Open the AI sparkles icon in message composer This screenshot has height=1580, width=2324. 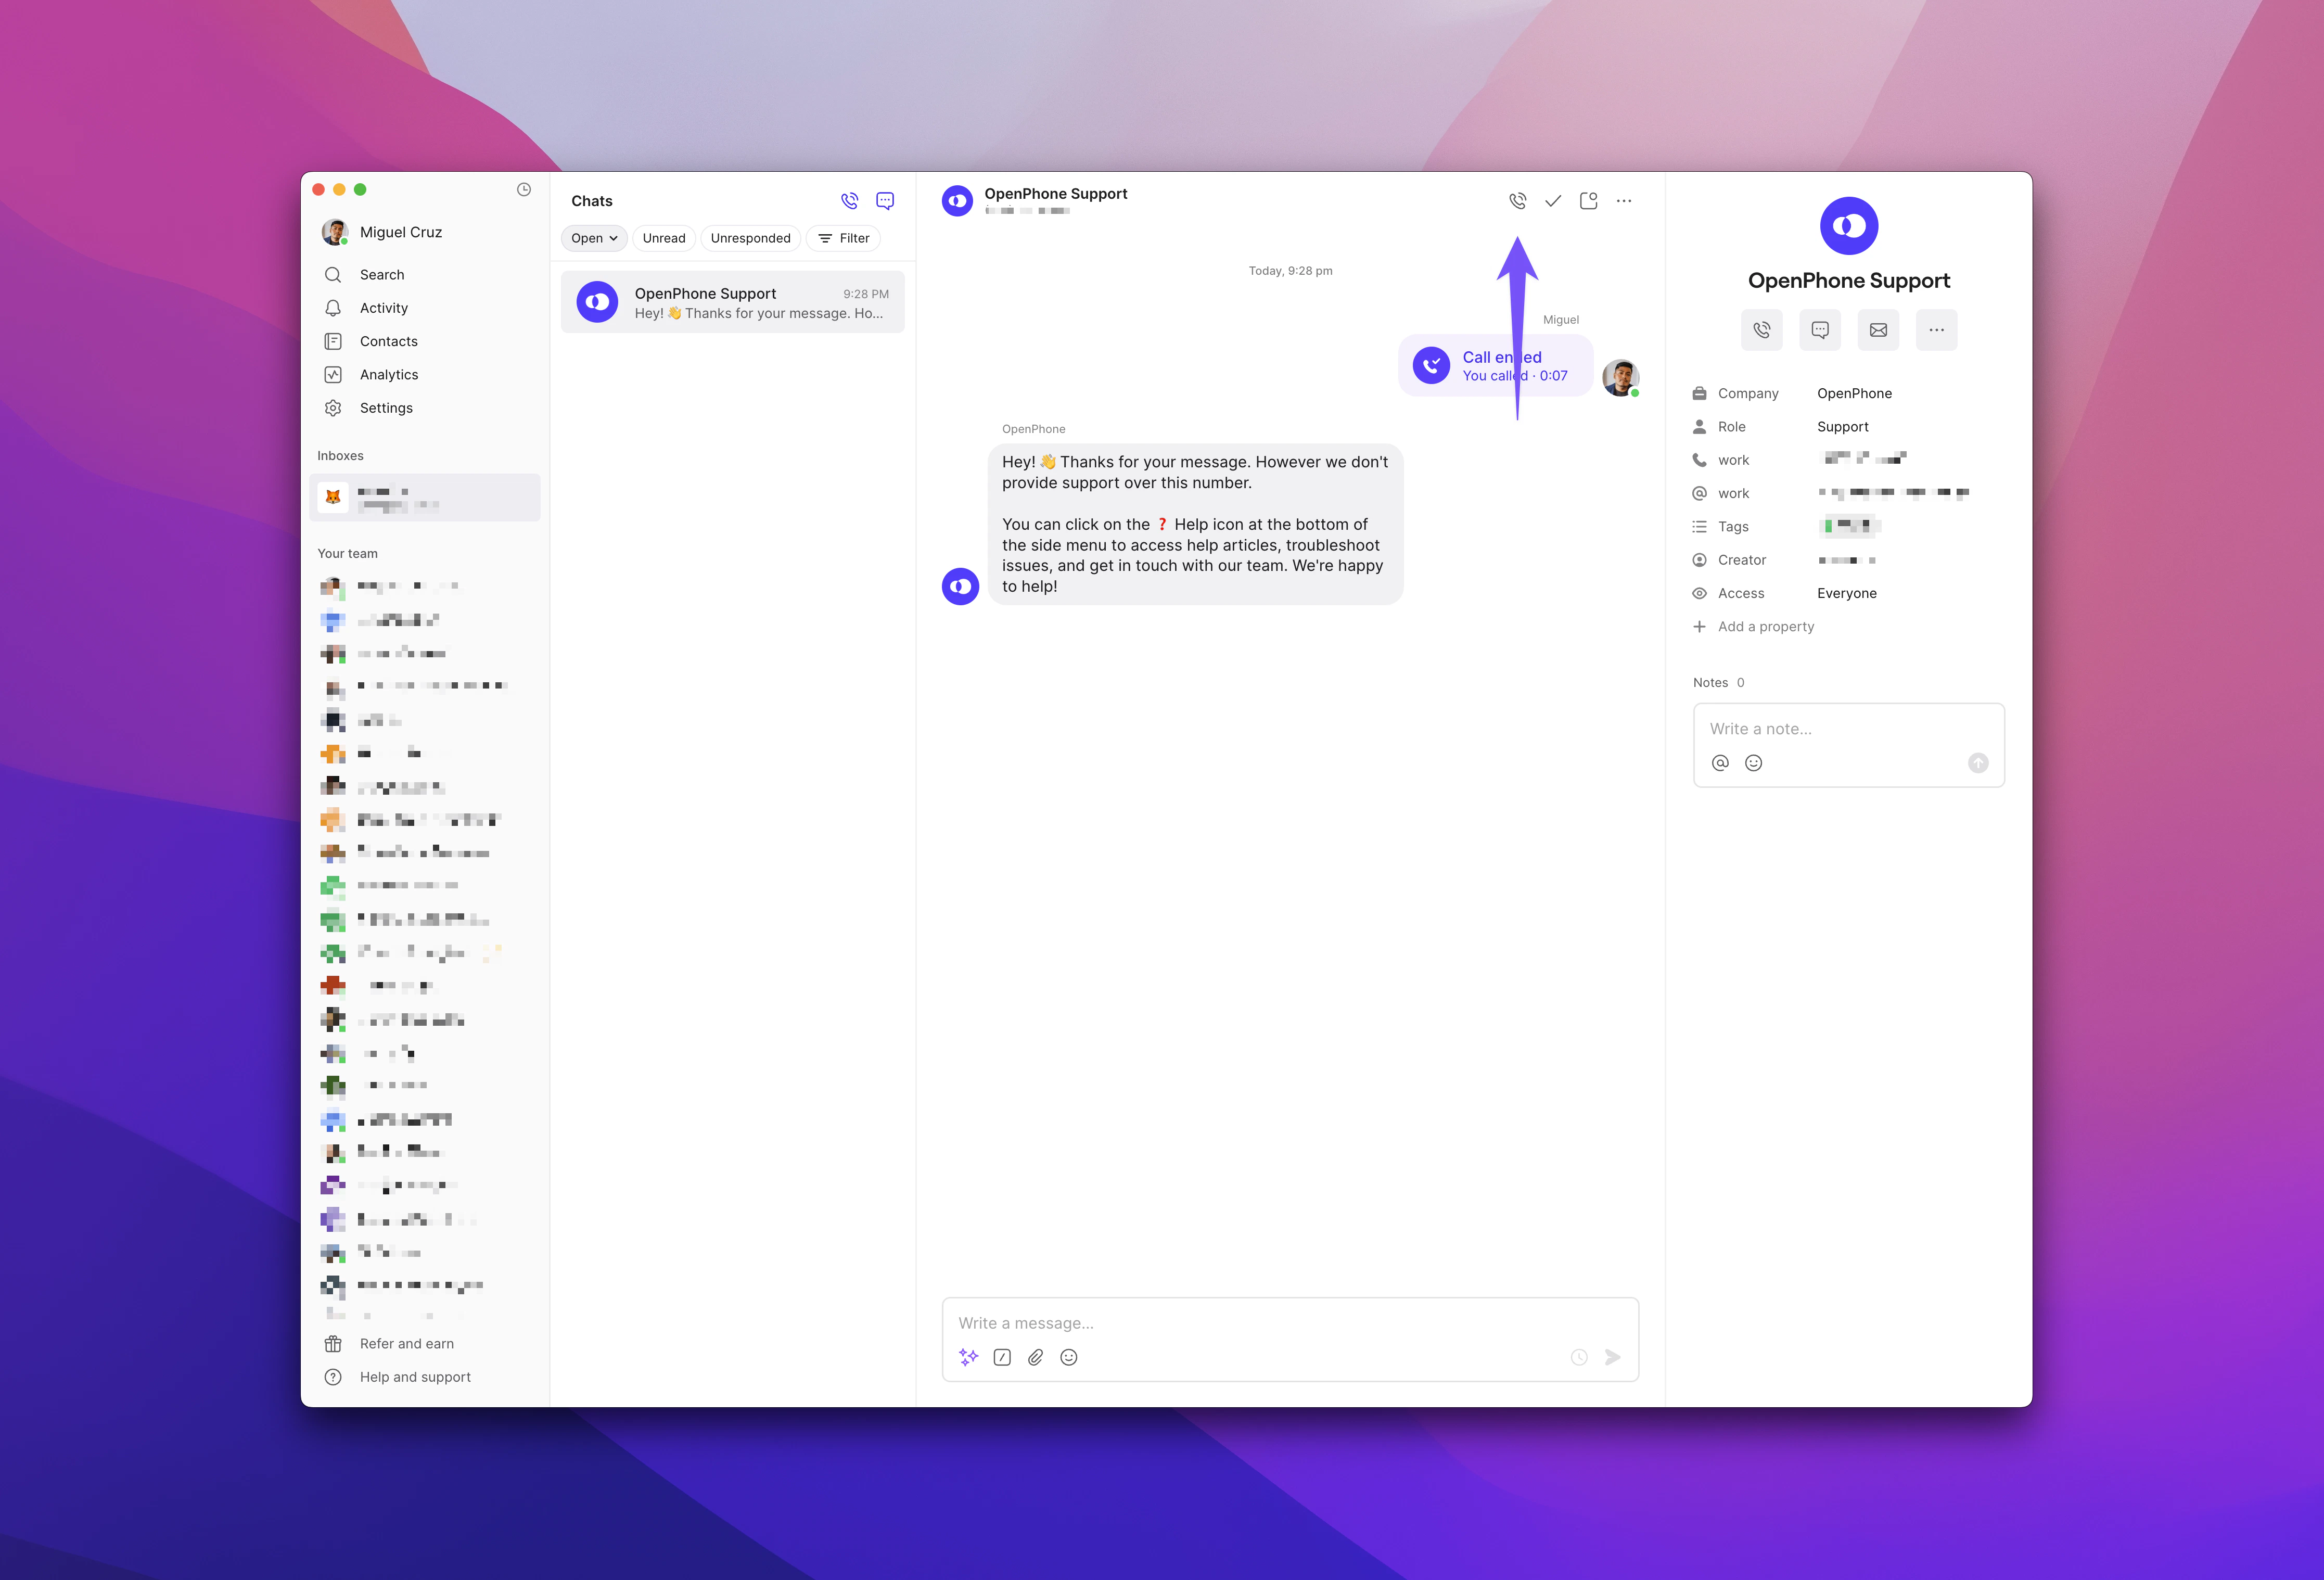[967, 1357]
